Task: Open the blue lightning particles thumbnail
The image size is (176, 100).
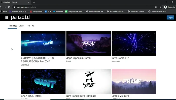Action: click(x=134, y=43)
